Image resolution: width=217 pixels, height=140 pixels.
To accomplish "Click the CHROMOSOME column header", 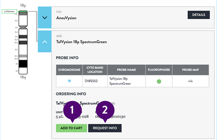I will pyautogui.click(x=69, y=70).
